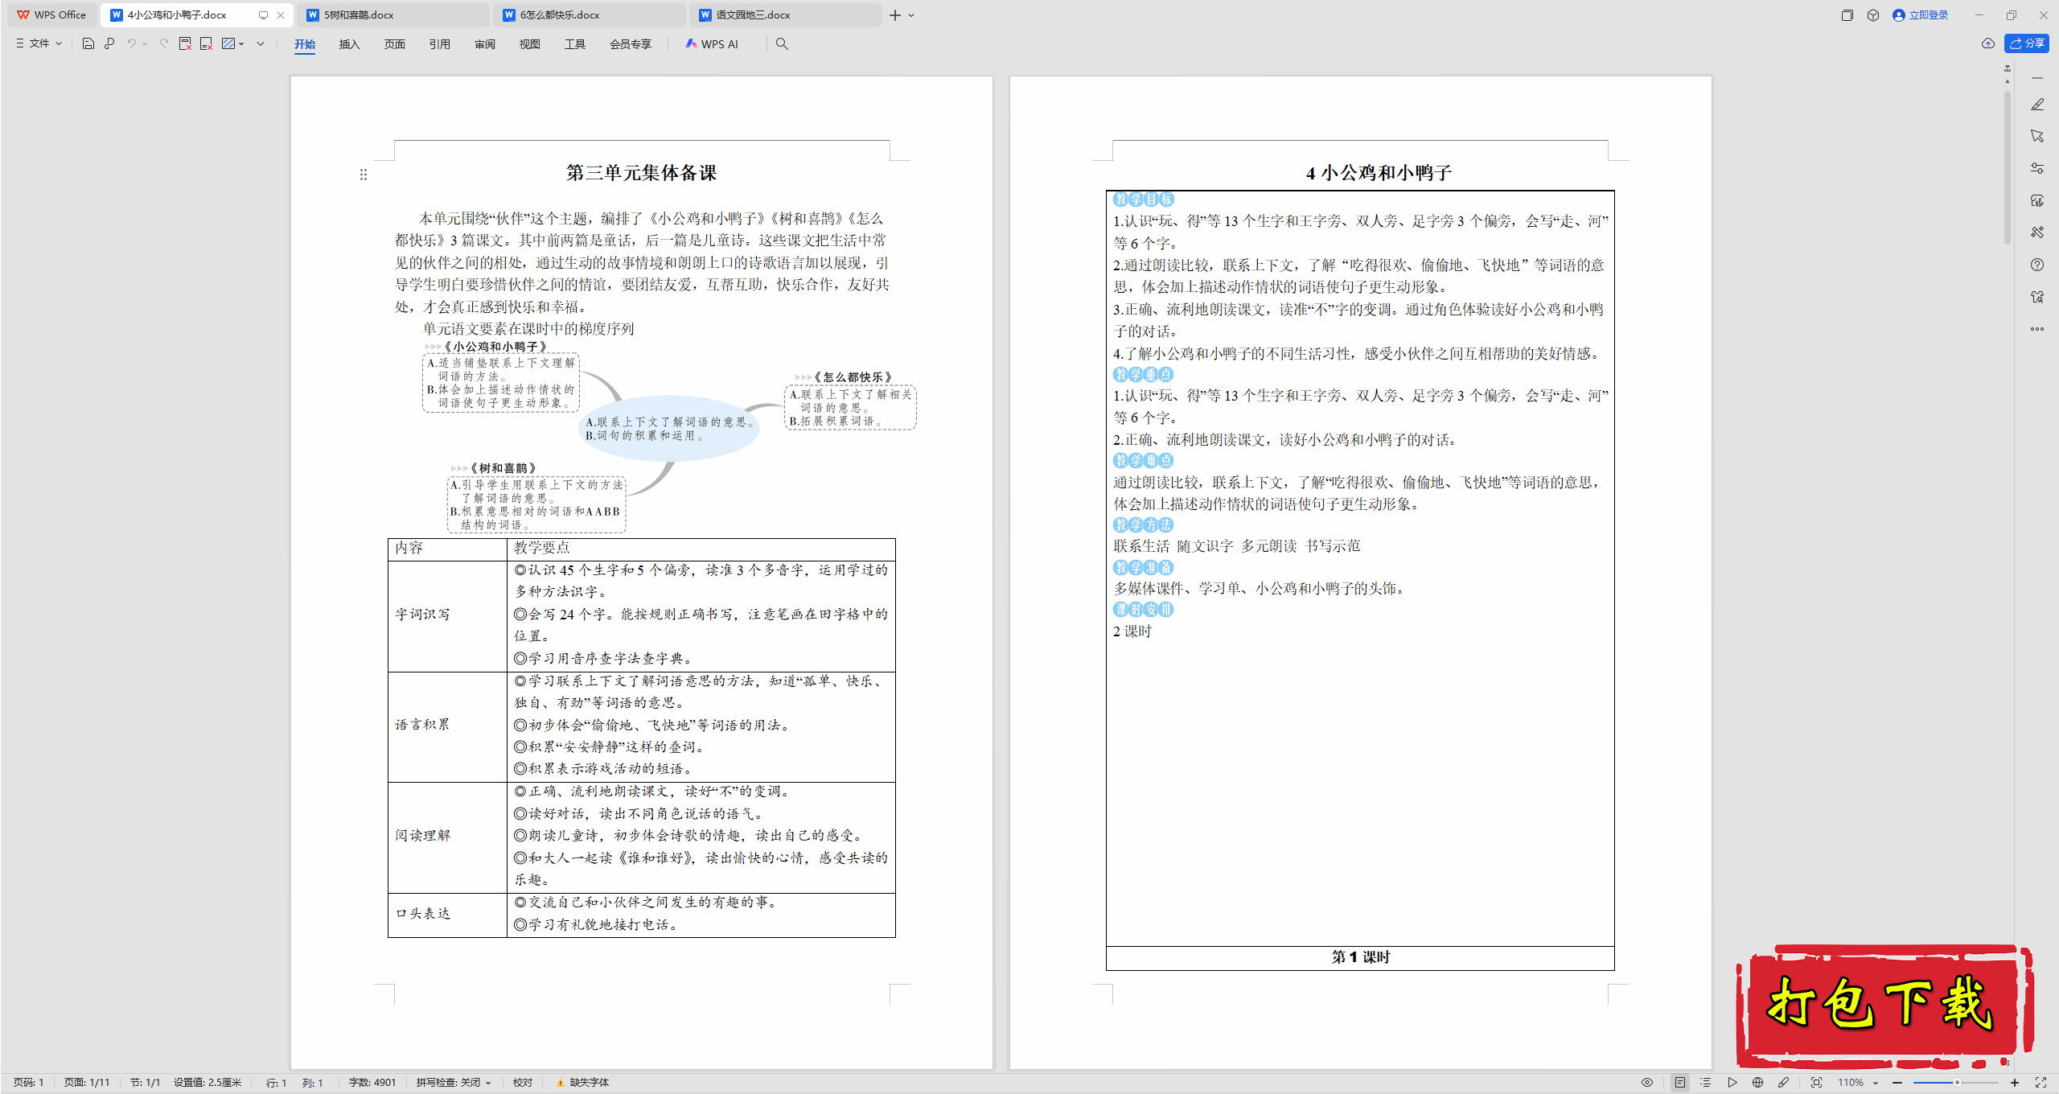Toggle page layout view button
This screenshot has height=1094, width=2059.
[1679, 1082]
